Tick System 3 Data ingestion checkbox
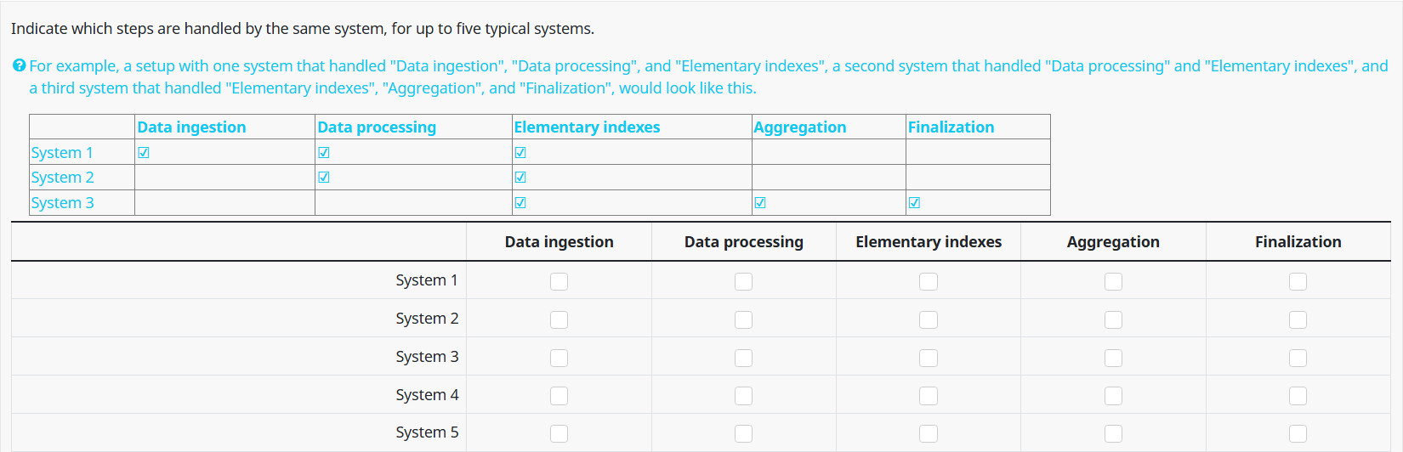Screen dimensions: 1403x452 (559, 358)
